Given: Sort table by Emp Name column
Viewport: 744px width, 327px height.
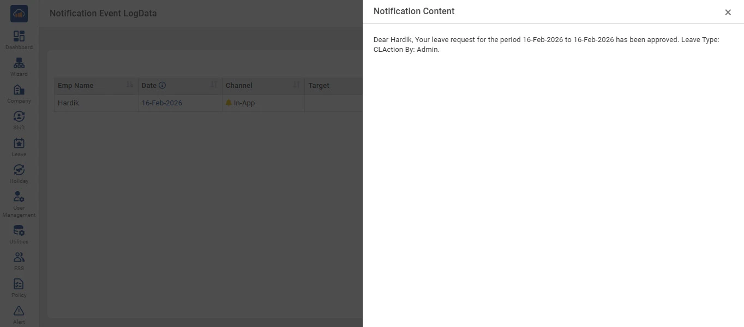Looking at the screenshot, I should pyautogui.click(x=130, y=85).
